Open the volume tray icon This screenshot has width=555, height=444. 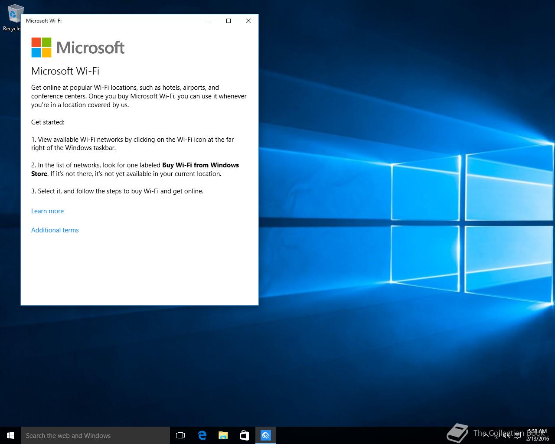click(507, 435)
